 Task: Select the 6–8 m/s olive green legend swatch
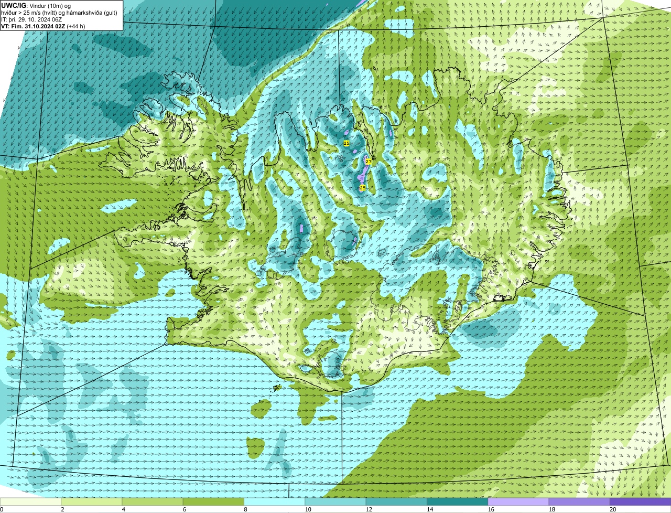213,501
